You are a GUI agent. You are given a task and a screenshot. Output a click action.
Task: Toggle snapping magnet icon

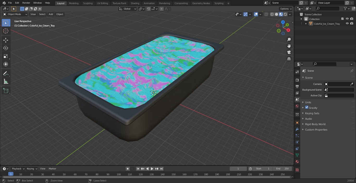tap(148, 9)
